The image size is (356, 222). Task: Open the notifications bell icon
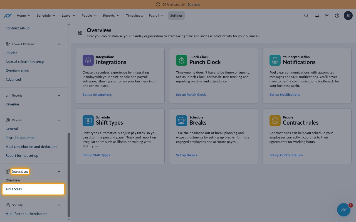[x=317, y=16]
